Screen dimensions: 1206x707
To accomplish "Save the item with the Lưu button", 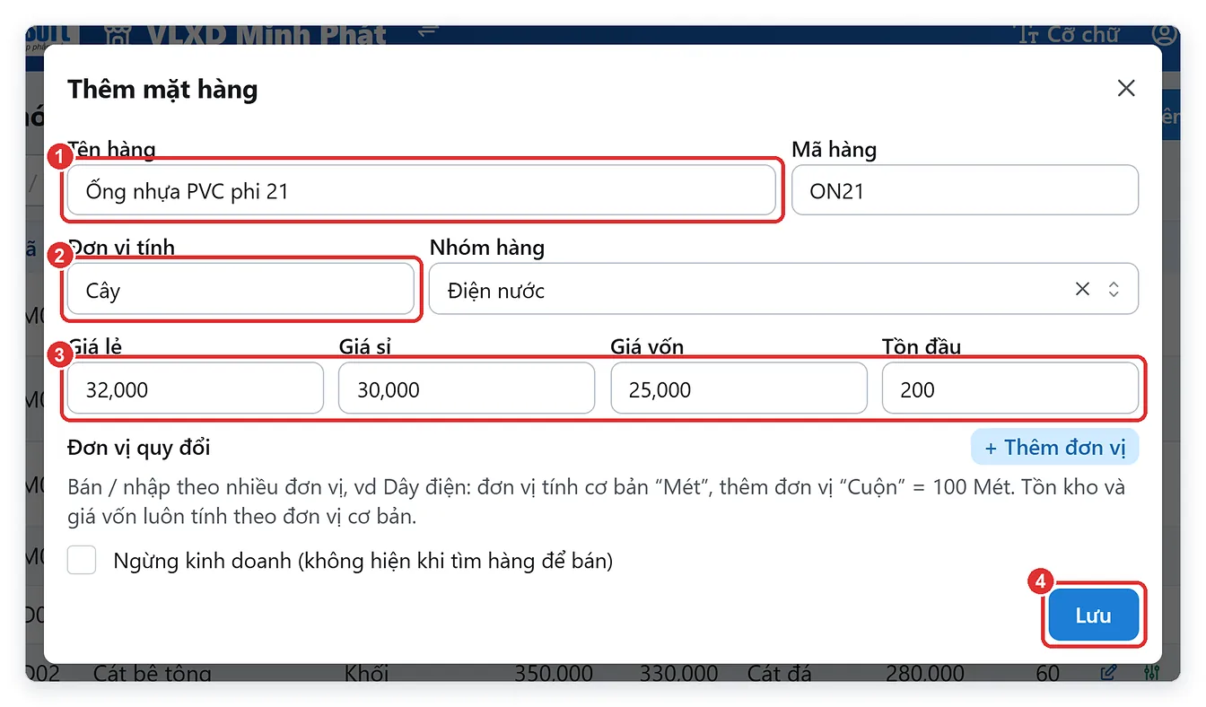I will pos(1093,615).
